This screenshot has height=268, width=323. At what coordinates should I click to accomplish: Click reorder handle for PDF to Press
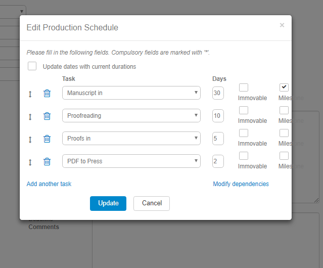[x=30, y=162]
